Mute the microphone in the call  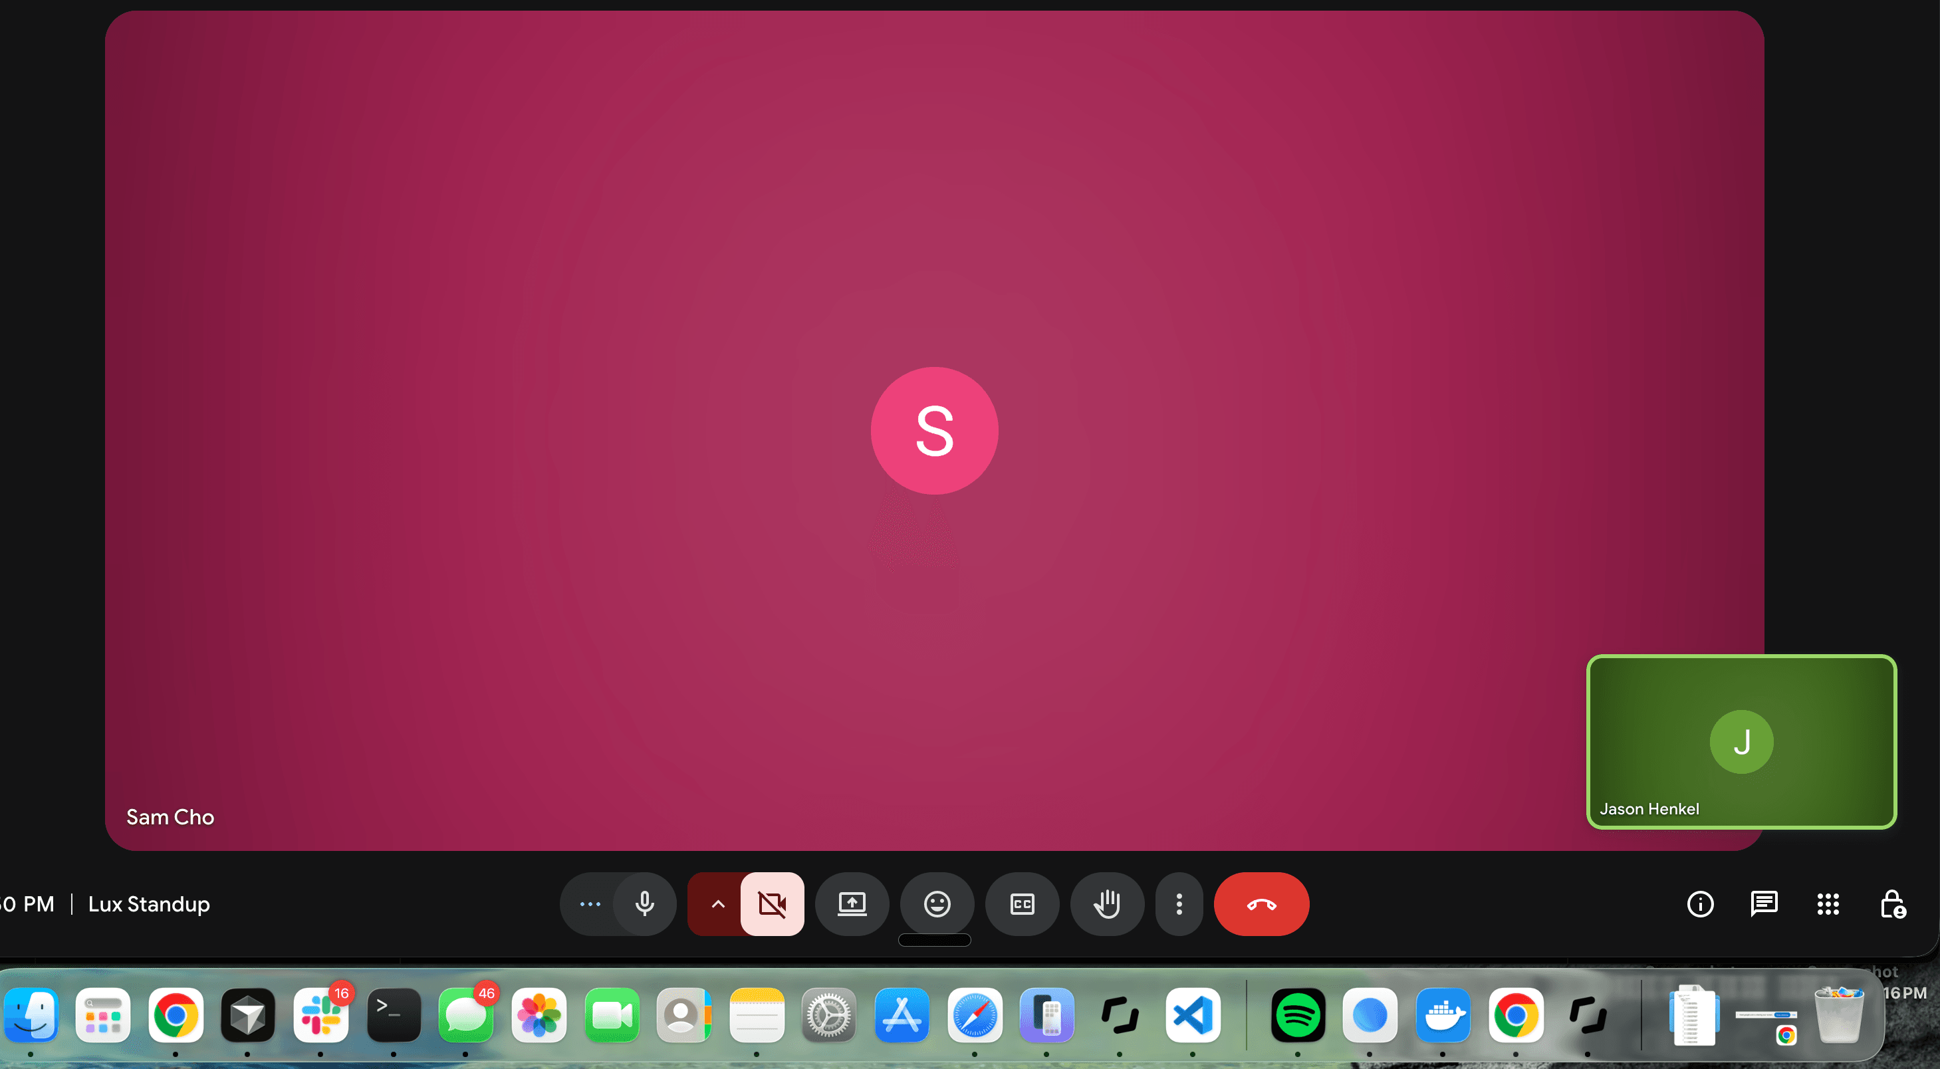click(x=644, y=903)
